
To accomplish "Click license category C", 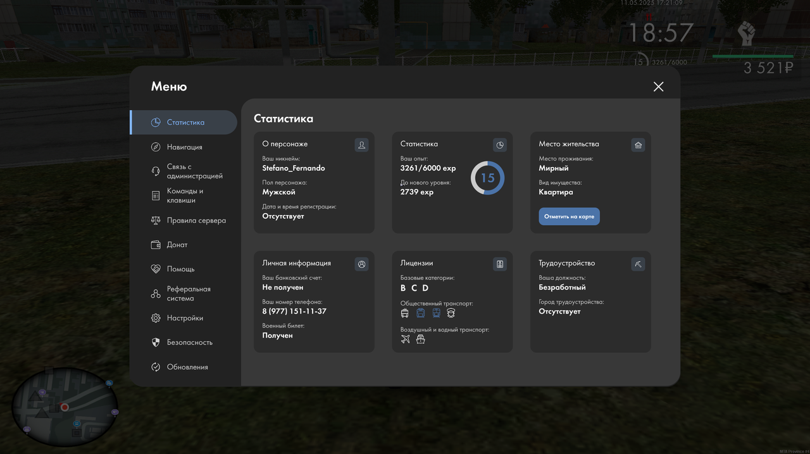I will tap(414, 288).
